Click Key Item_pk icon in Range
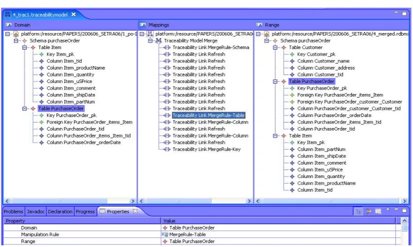 (x=292, y=142)
